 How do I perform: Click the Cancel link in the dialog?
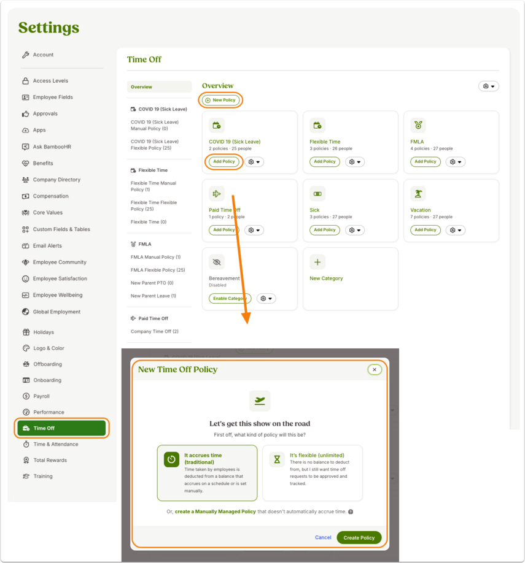[x=323, y=537]
